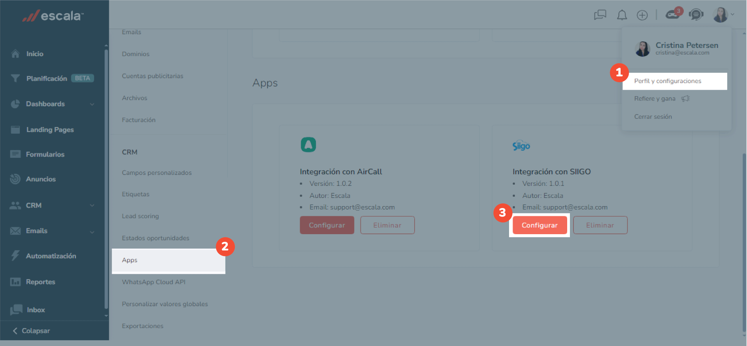Viewport: 747px width, 346px height.
Task: Select Perfil y configuraciones menu entry
Action: point(675,81)
